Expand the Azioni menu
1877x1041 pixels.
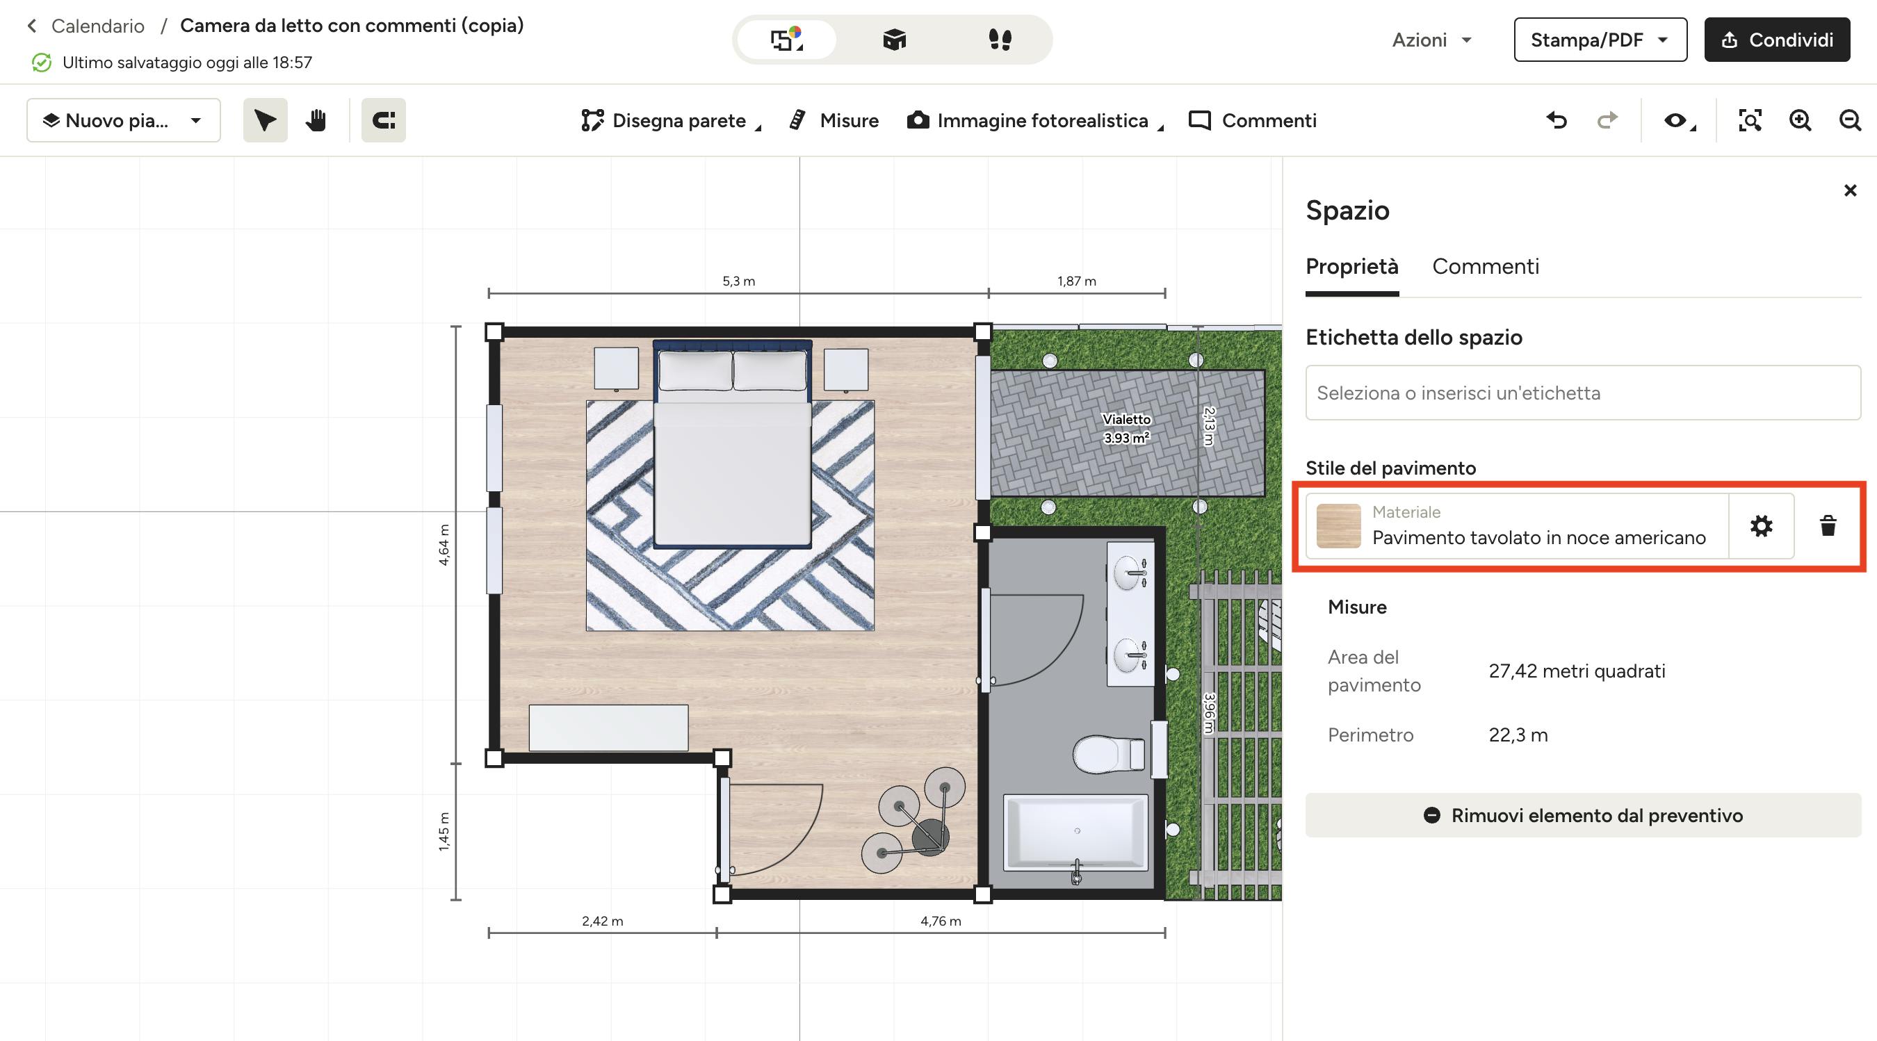[1432, 40]
